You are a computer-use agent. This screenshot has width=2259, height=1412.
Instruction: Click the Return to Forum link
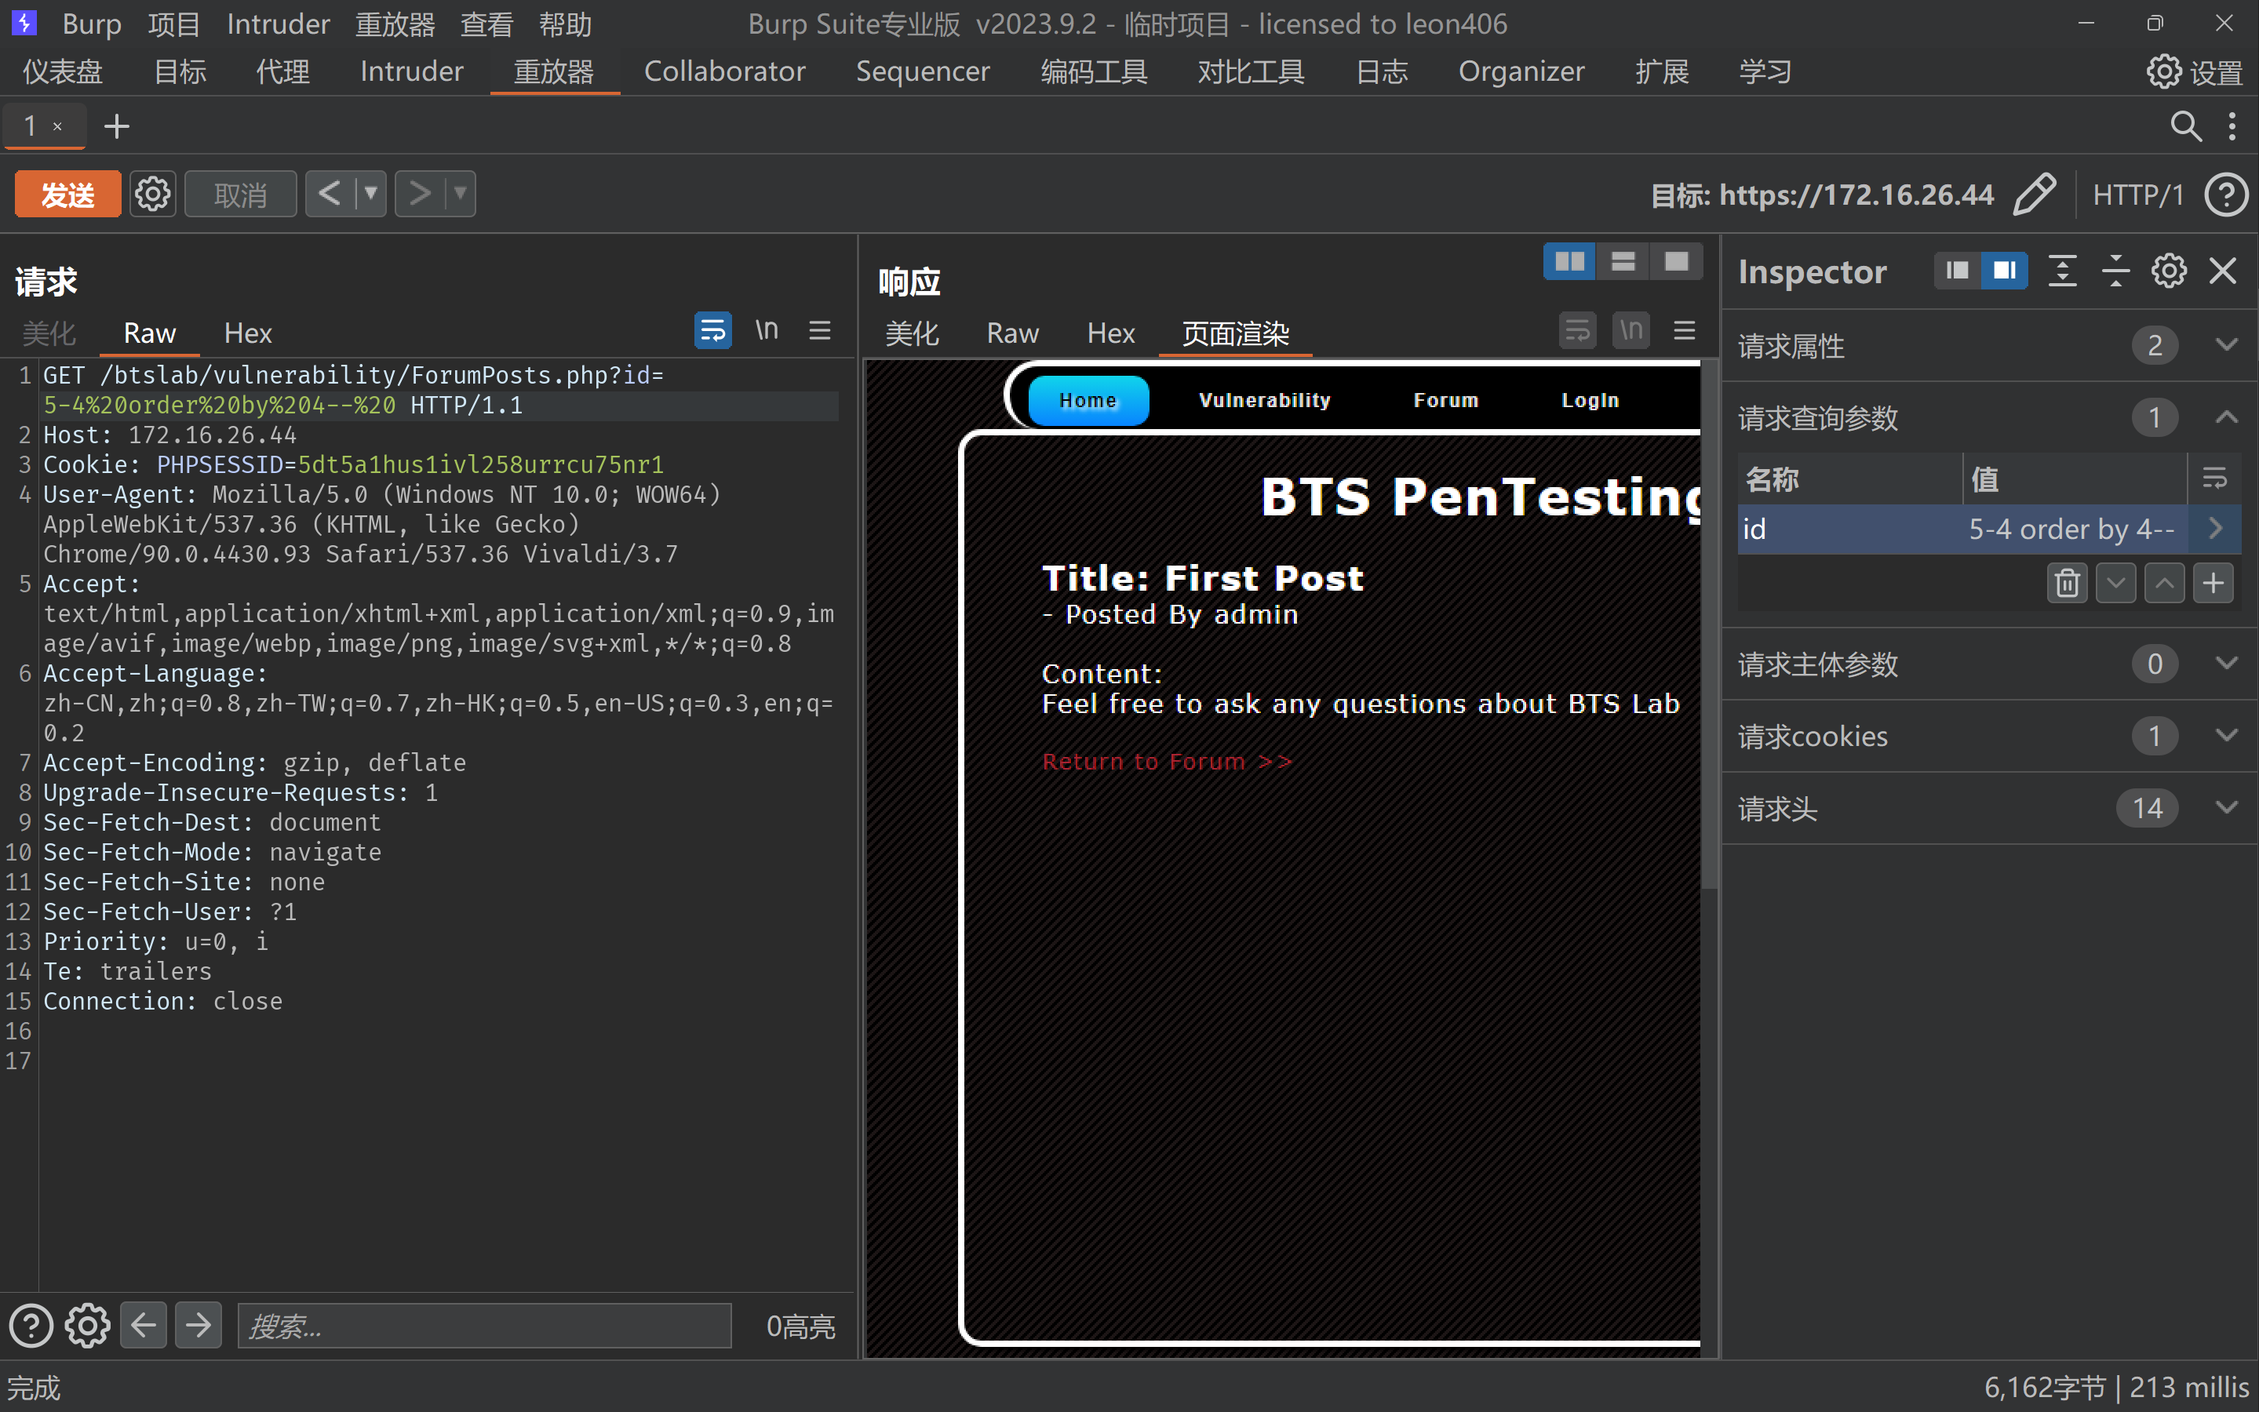tap(1167, 762)
